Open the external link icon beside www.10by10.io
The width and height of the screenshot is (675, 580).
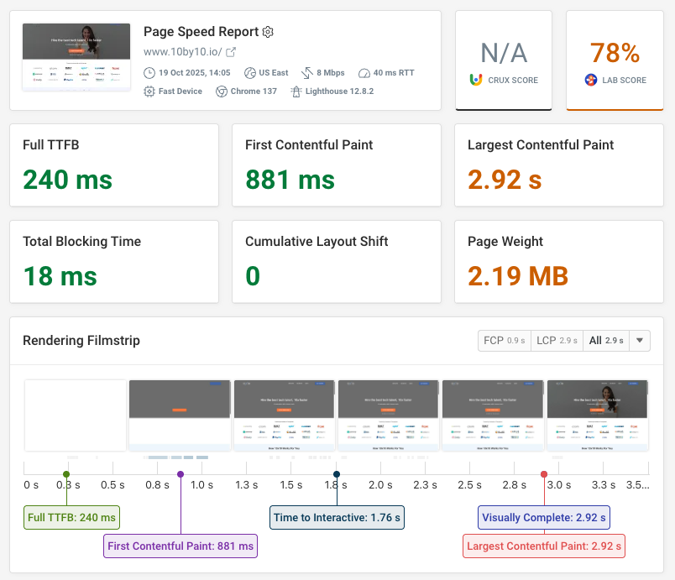(x=232, y=52)
